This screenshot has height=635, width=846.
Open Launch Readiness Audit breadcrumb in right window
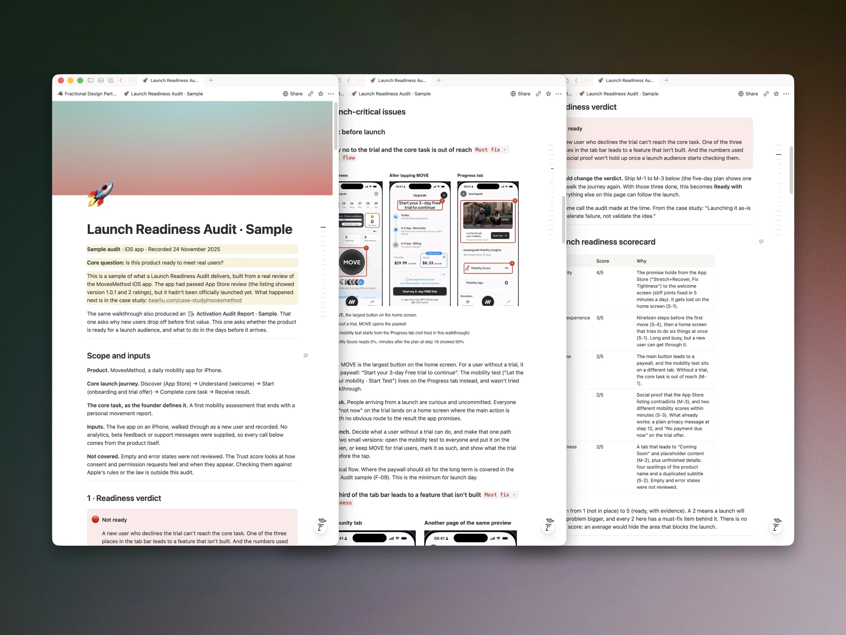pyautogui.click(x=618, y=94)
